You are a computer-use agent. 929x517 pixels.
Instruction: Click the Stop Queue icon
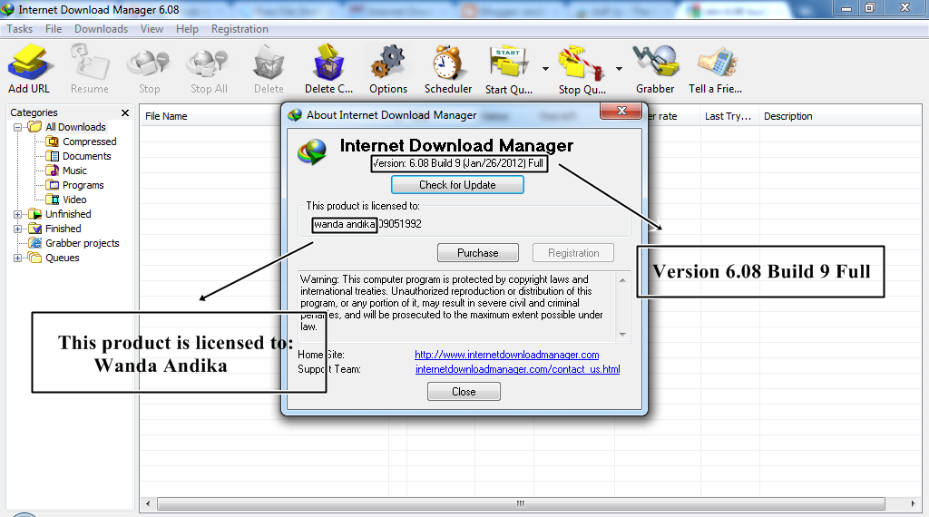pos(582,63)
